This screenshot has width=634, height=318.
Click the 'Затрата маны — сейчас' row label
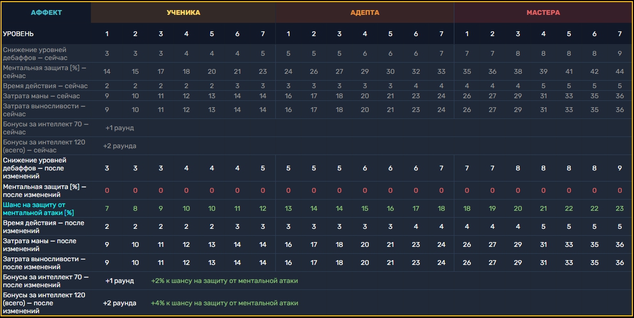41,96
